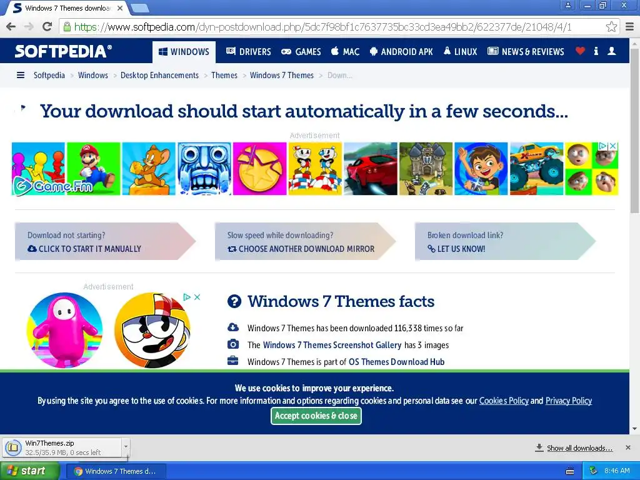This screenshot has height=480, width=640.
Task: Click the Desktop Enhancements breadcrumb
Action: click(x=159, y=75)
